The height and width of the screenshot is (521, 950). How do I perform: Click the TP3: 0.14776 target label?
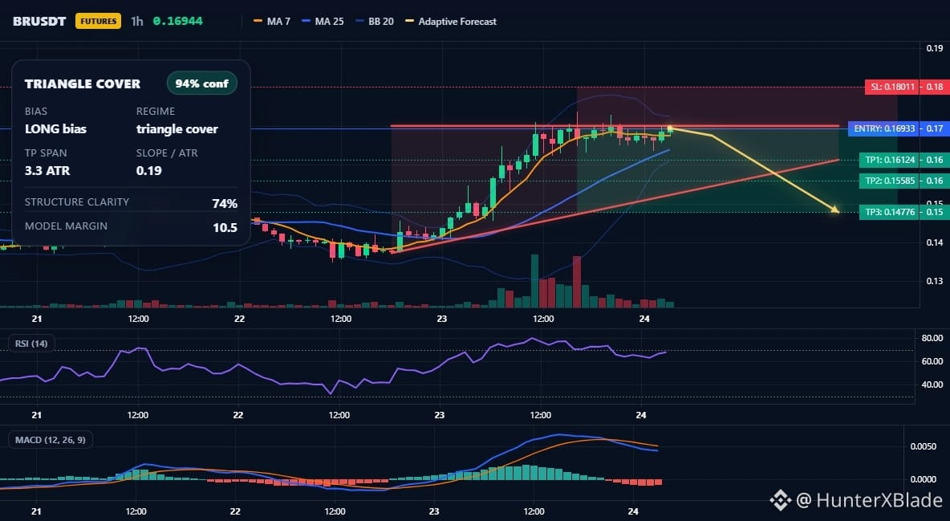point(890,212)
